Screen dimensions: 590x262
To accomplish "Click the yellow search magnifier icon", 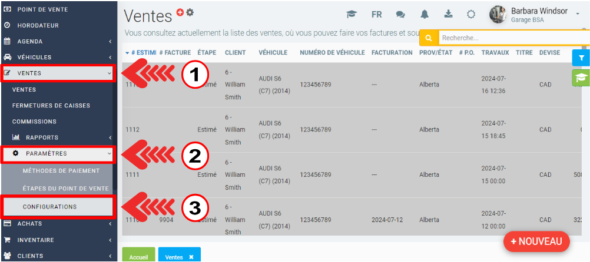I will [429, 38].
